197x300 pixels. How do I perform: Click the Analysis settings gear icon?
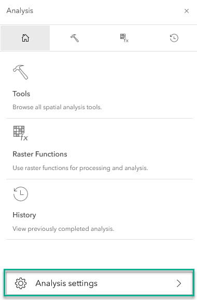21,283
